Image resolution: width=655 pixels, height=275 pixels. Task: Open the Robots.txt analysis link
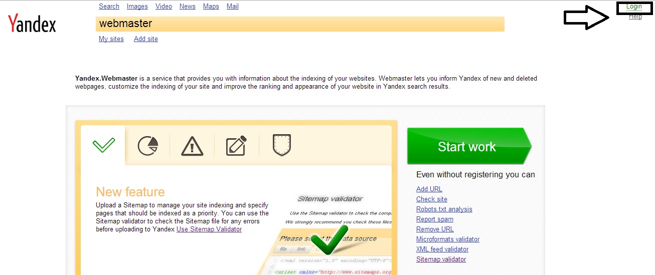(x=444, y=209)
